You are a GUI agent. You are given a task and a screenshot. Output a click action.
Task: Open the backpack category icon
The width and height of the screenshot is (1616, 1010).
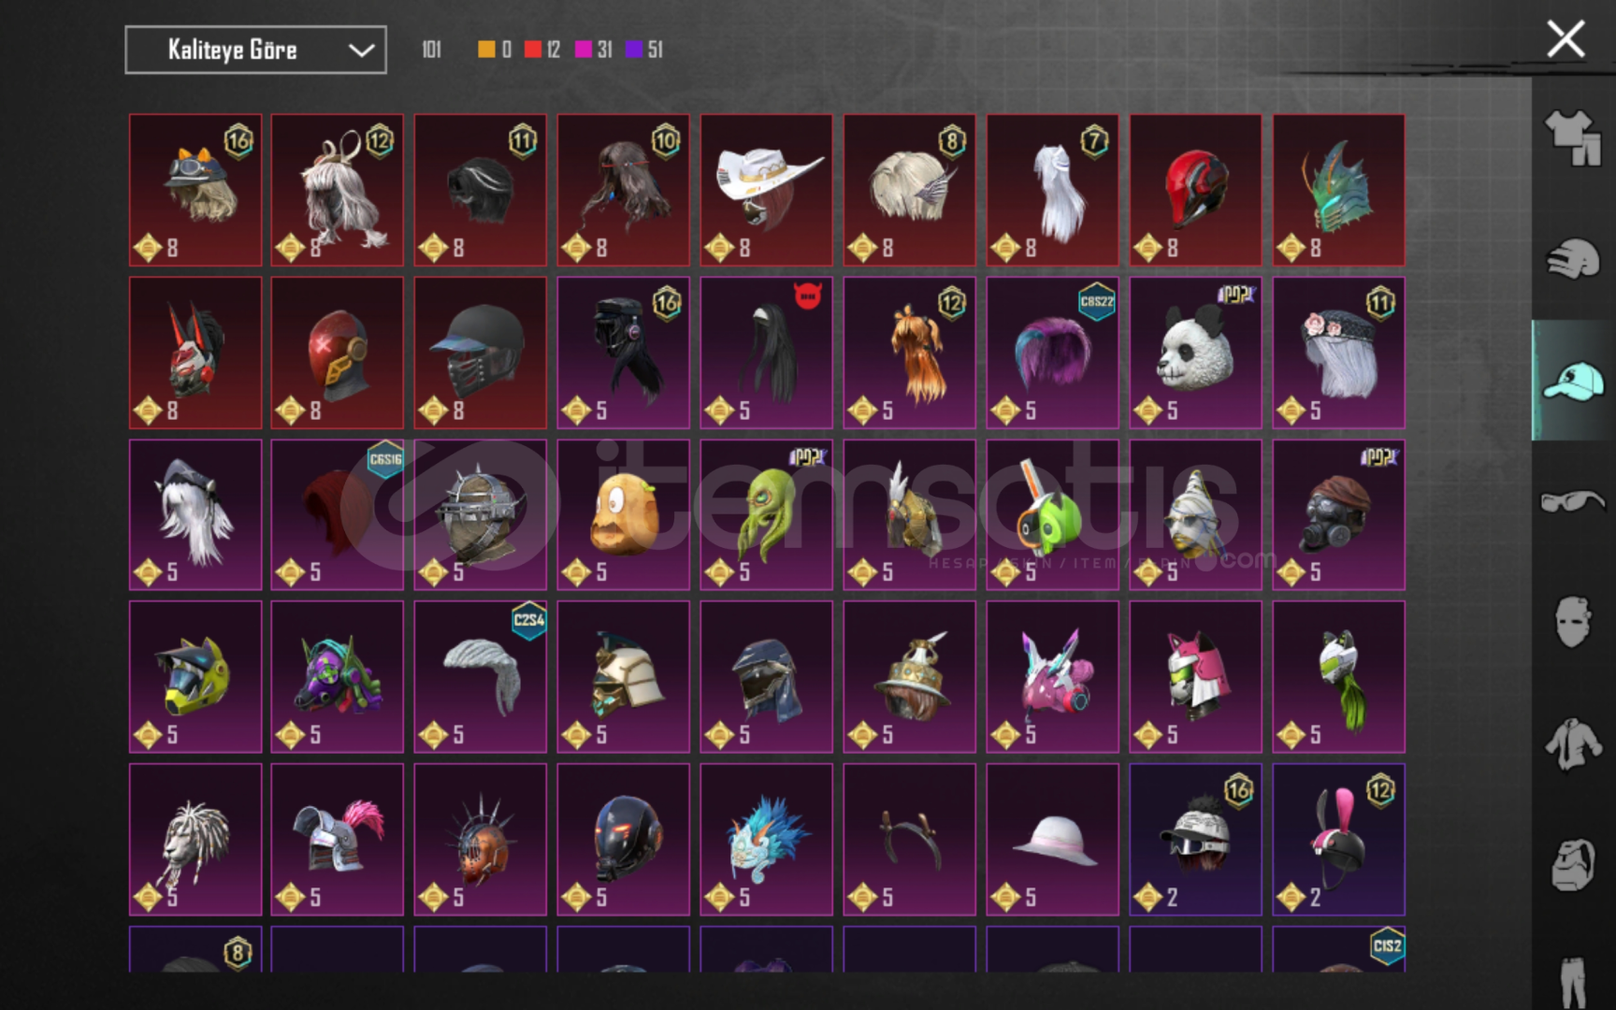[1573, 865]
